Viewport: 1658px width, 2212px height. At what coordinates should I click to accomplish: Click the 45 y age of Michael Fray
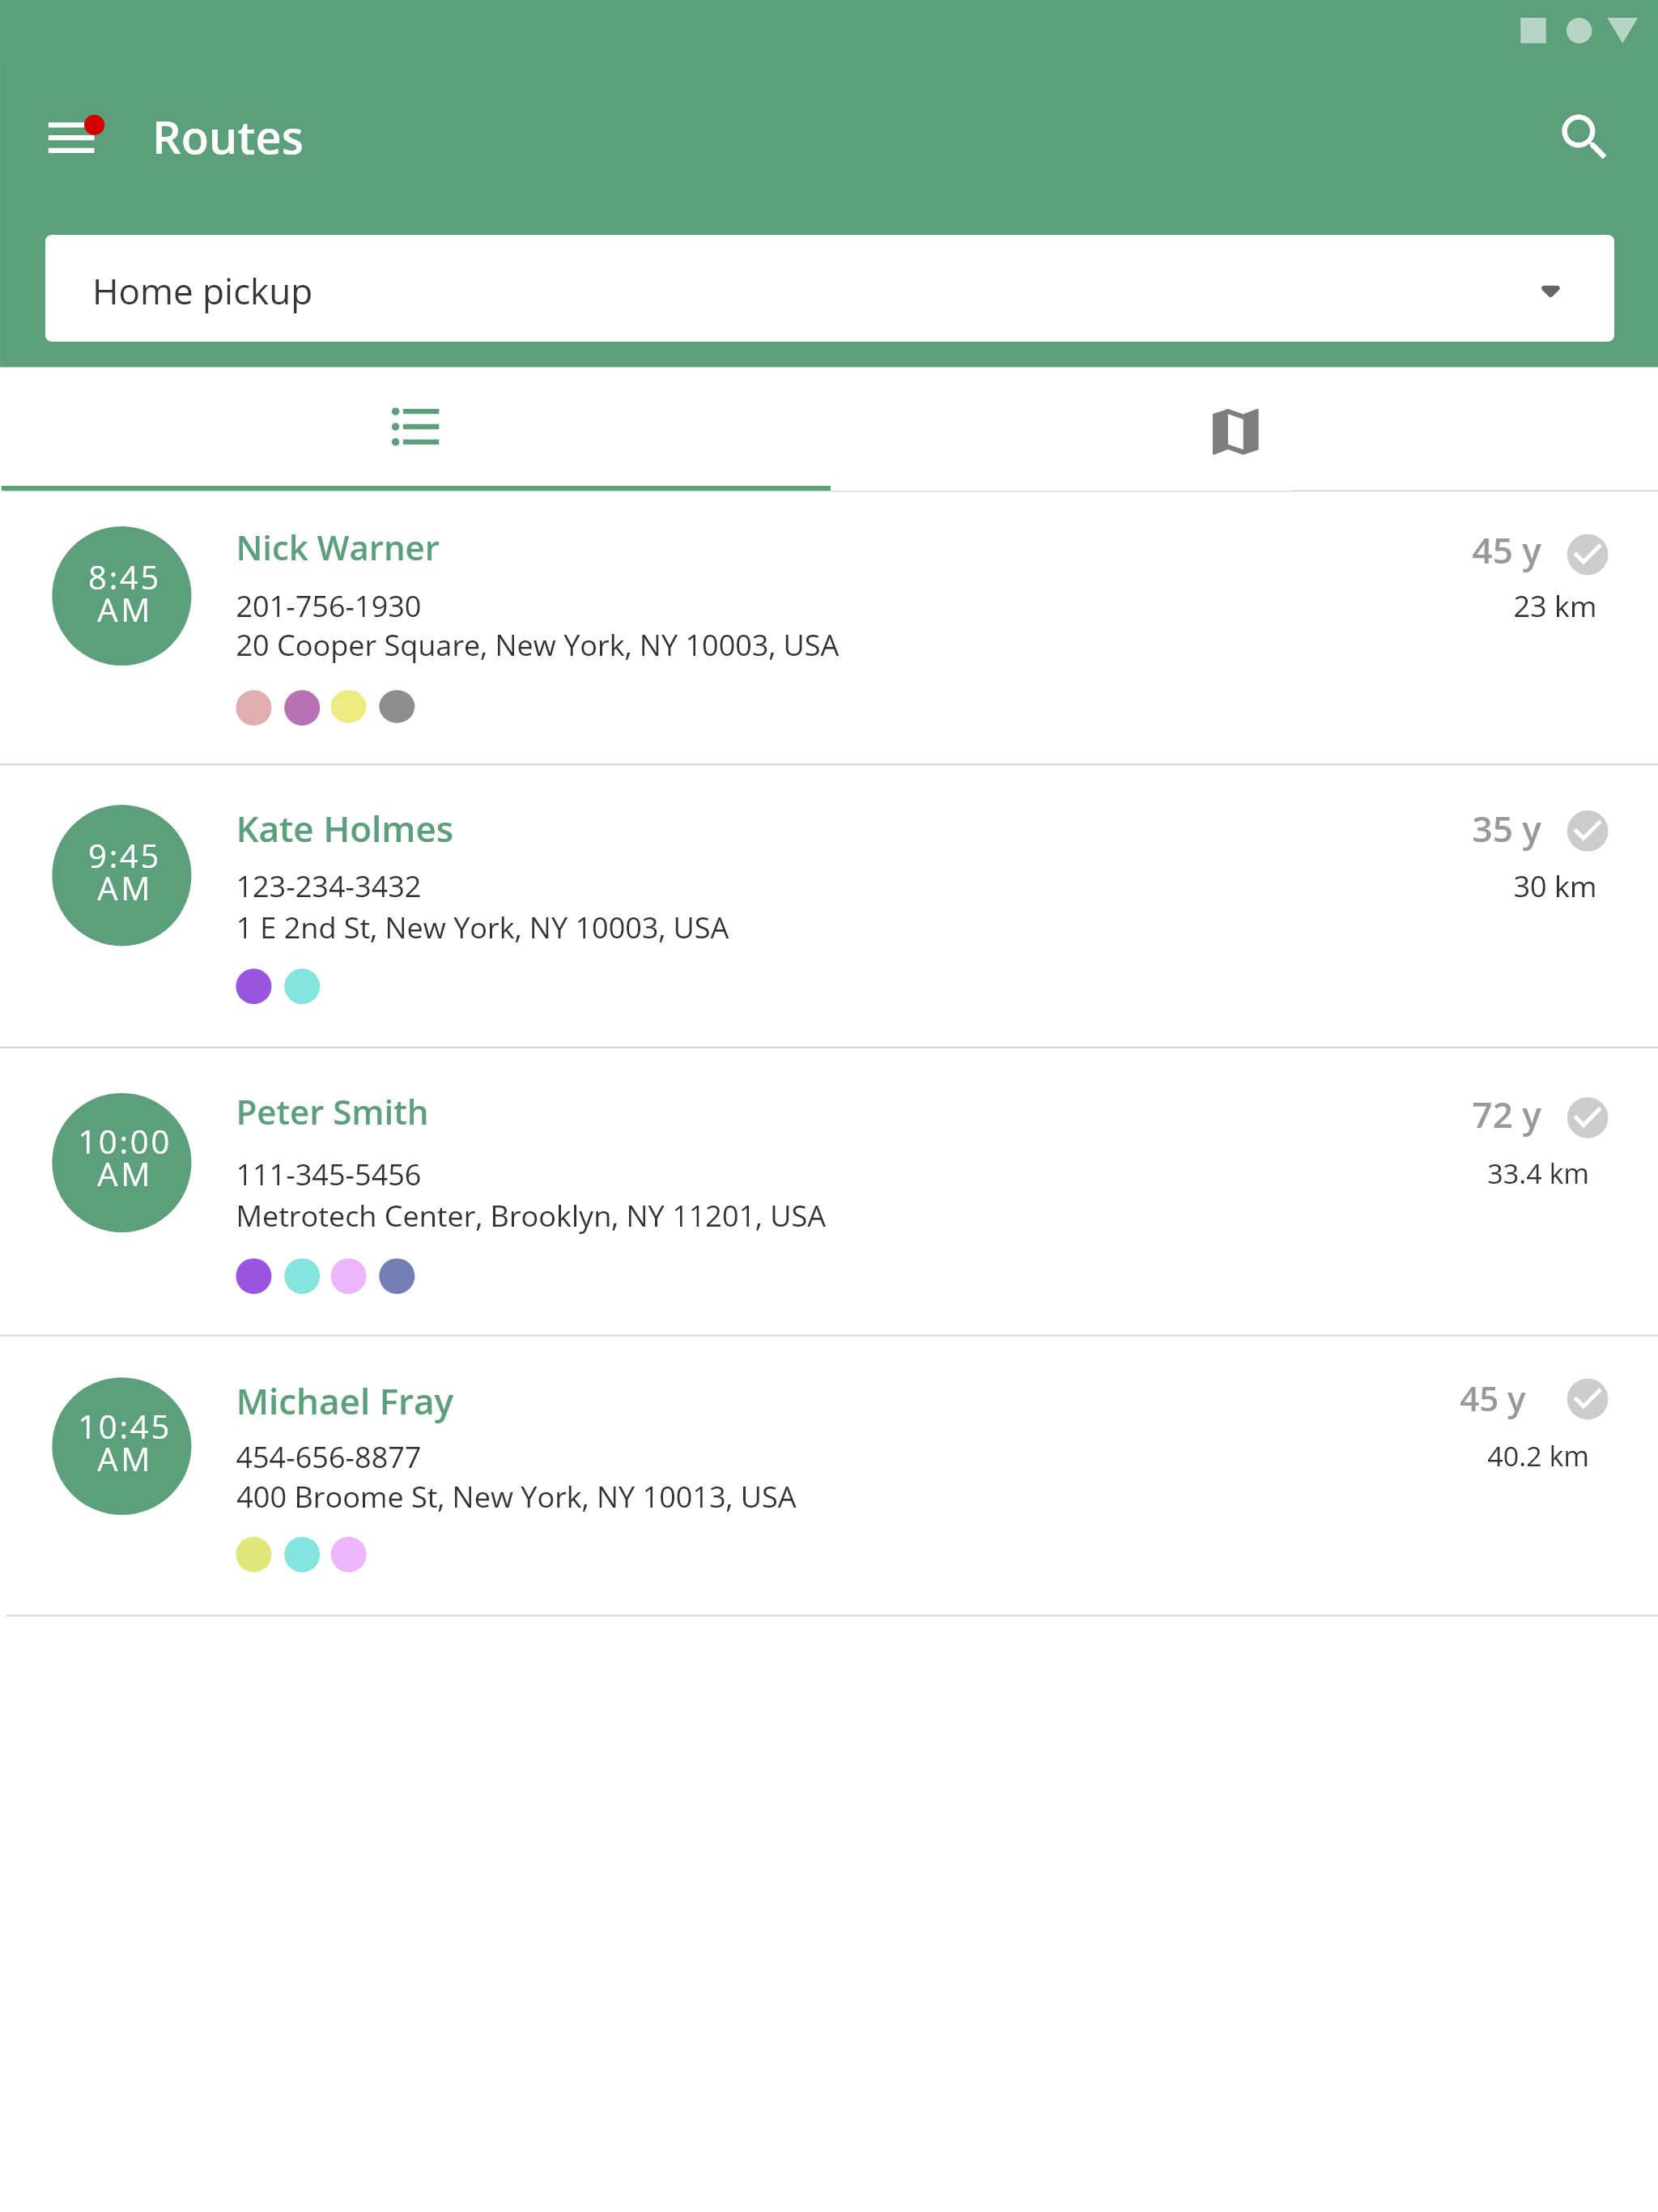pos(1492,1400)
